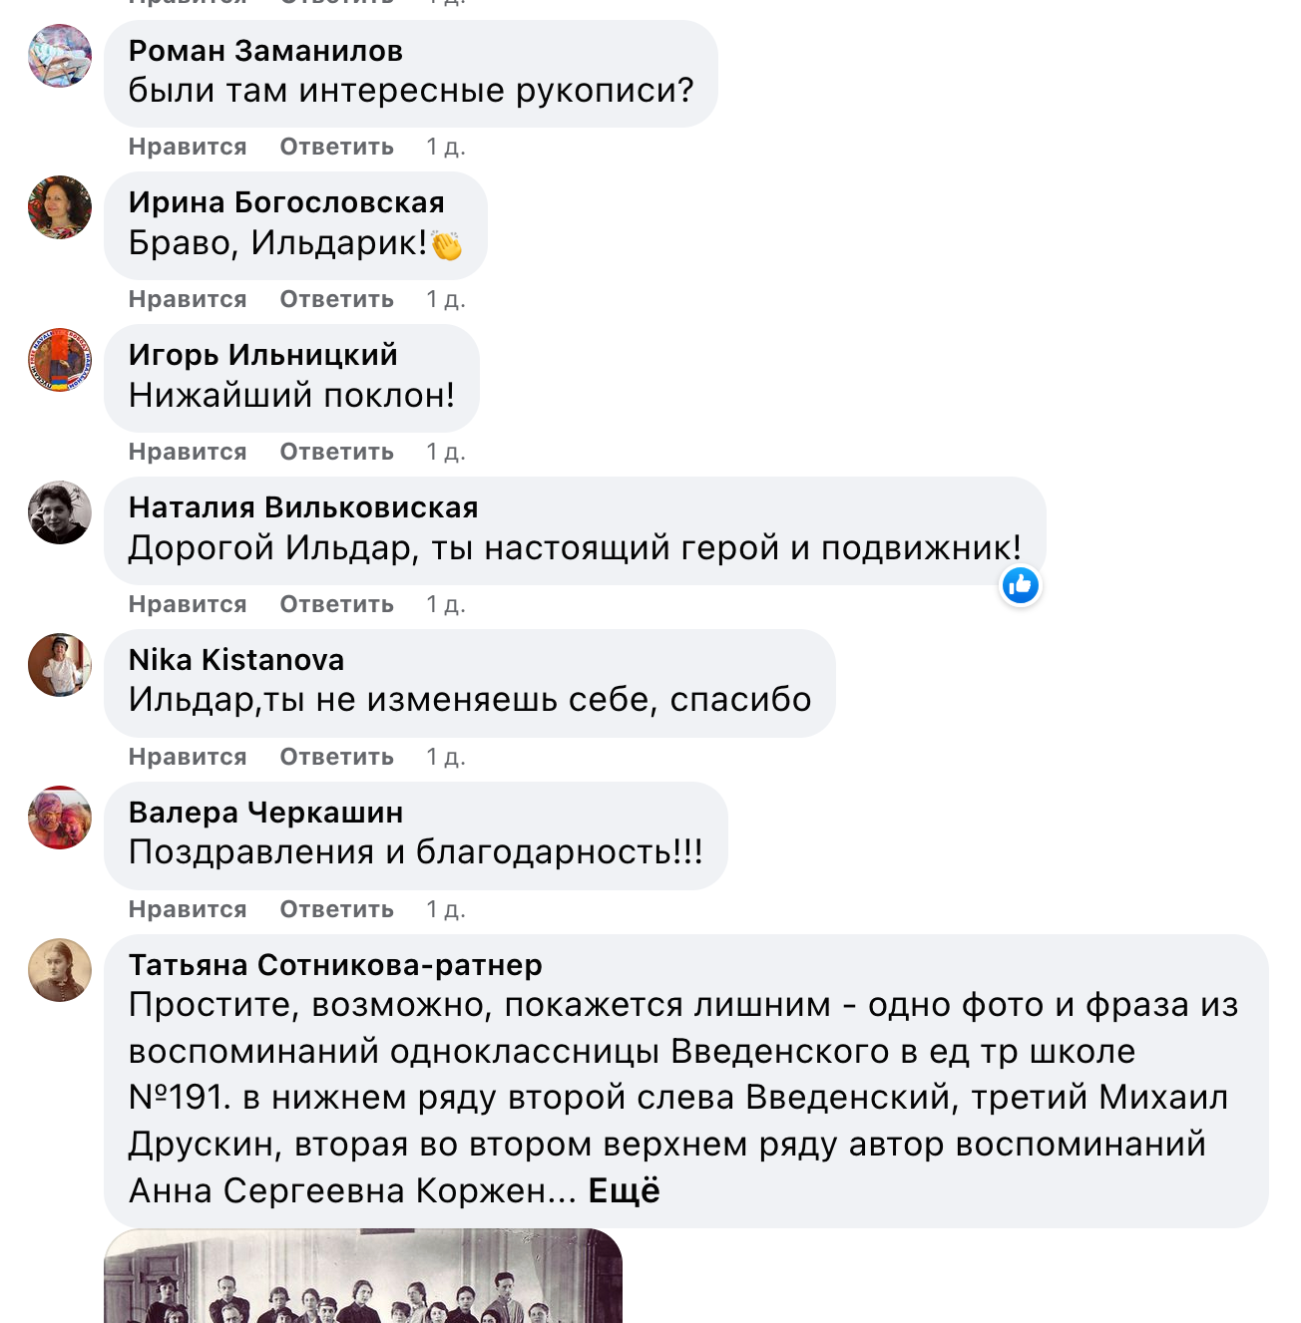Open Ирина Богословская's avatar picture
The width and height of the screenshot is (1301, 1323).
(60, 207)
